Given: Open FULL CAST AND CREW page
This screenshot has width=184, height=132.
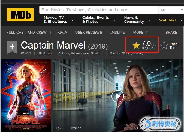Looking at the screenshot, I should pos(26,33).
